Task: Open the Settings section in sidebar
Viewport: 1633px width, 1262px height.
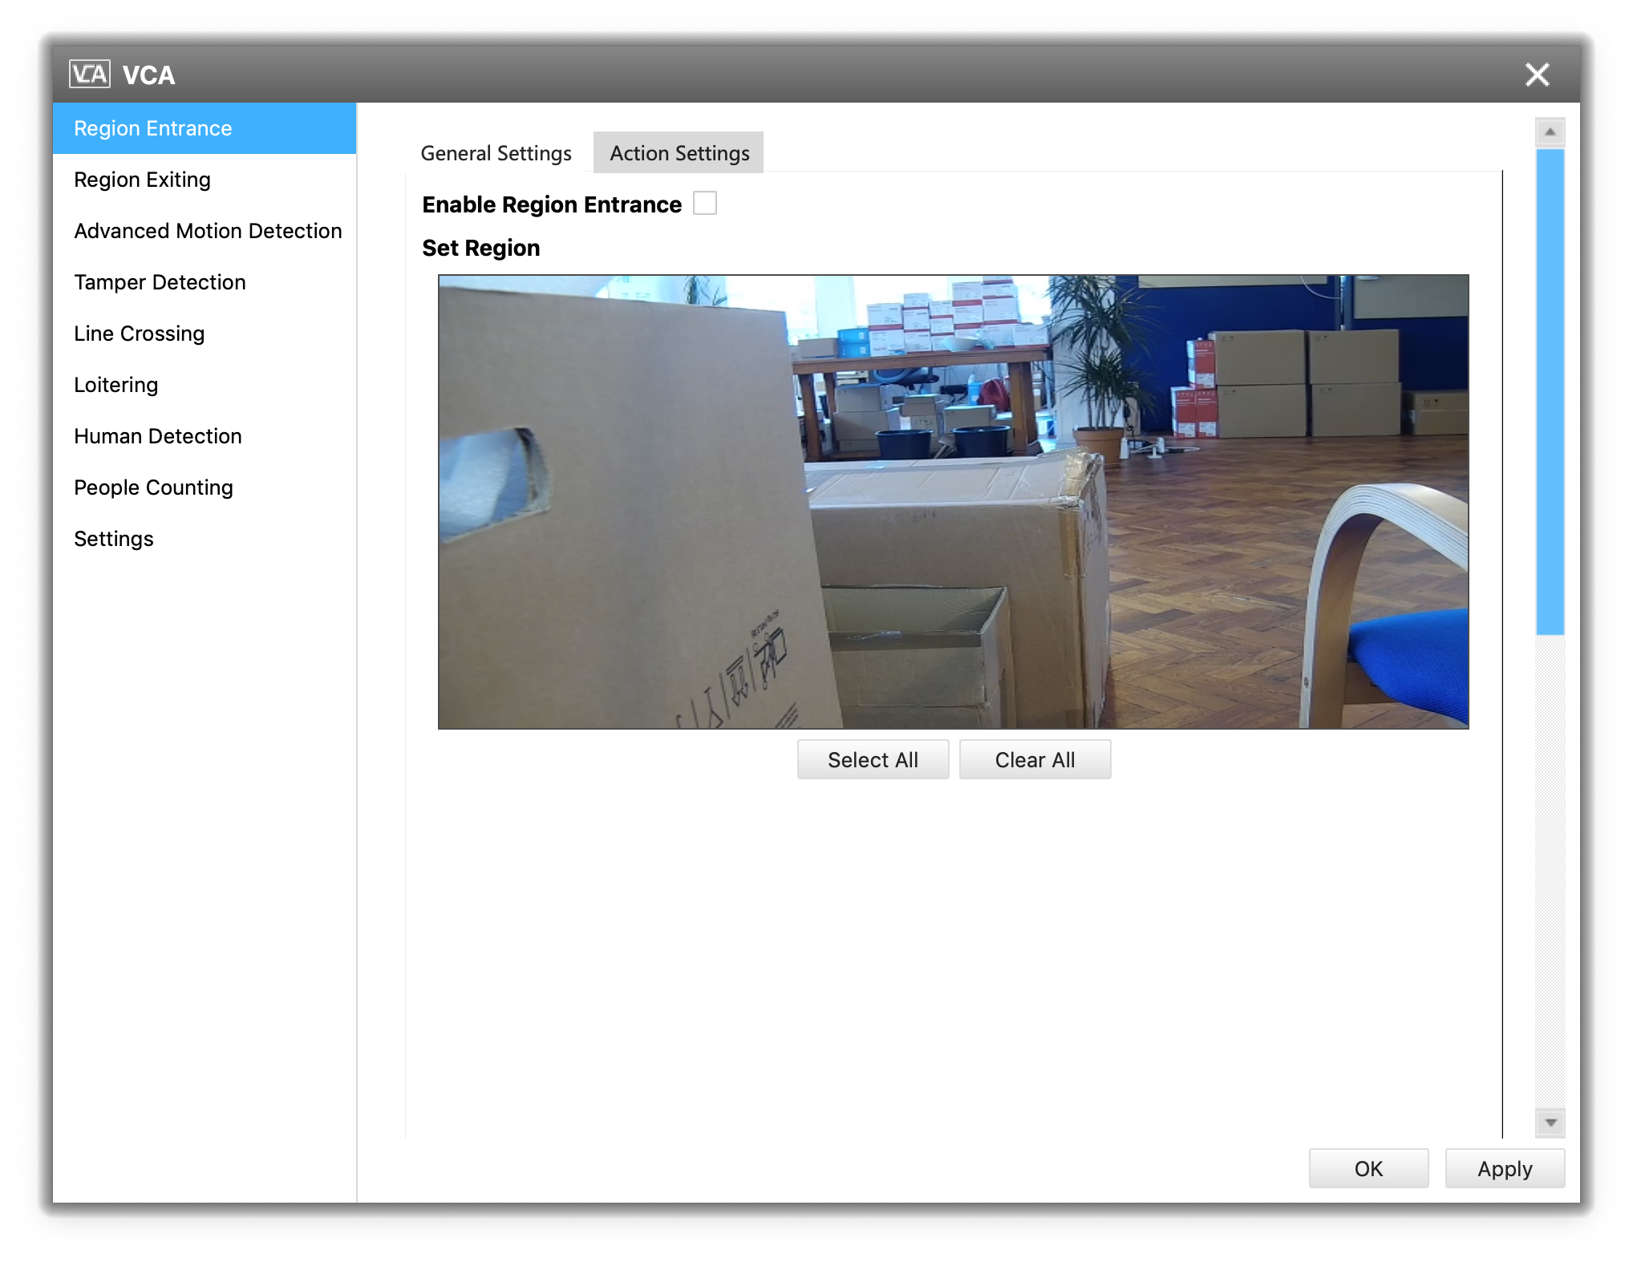Action: click(x=113, y=538)
